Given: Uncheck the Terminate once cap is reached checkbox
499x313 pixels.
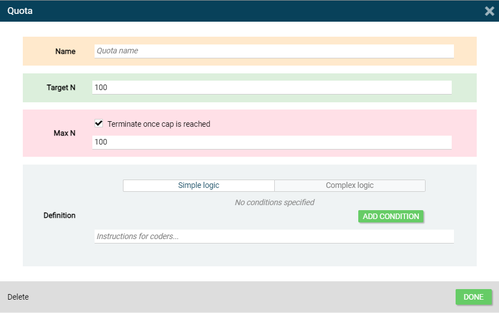Looking at the screenshot, I should click(99, 124).
